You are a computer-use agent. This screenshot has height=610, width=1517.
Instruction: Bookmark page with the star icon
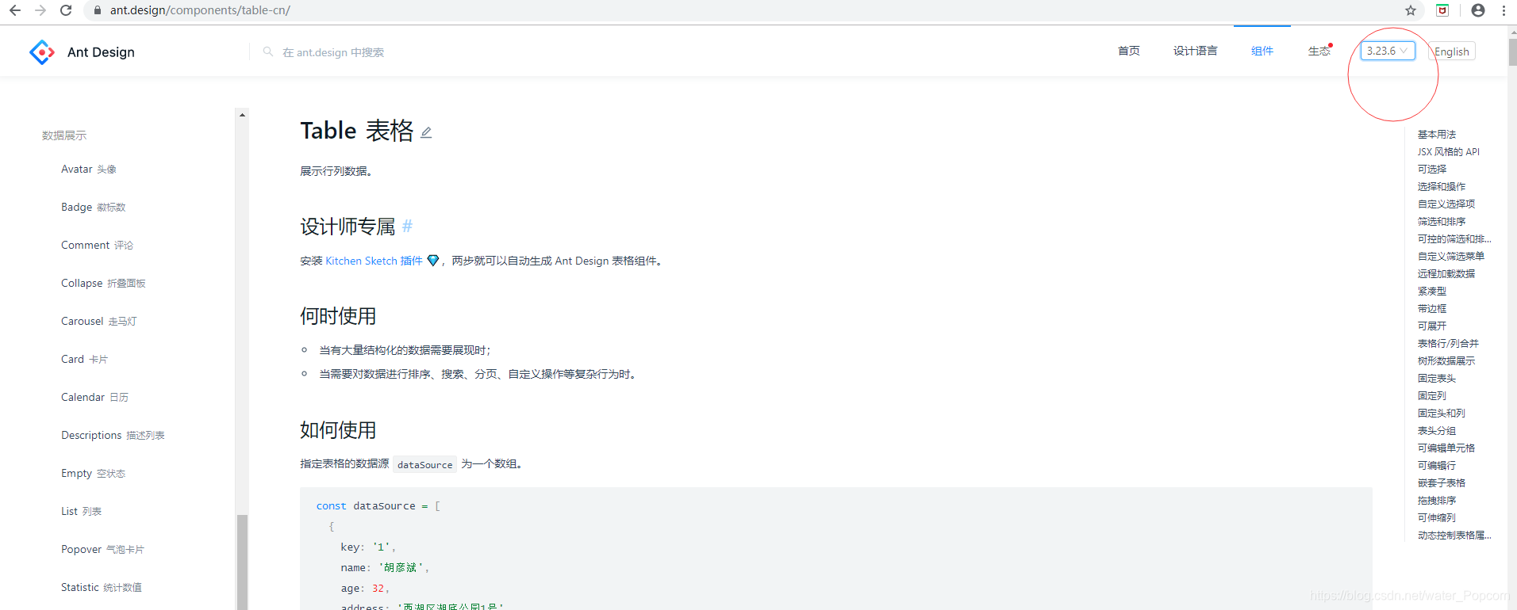tap(1411, 10)
